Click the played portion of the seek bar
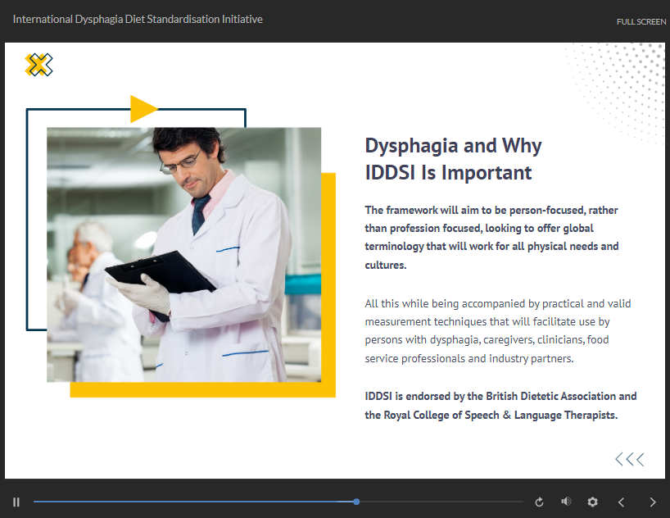Viewport: 670px width, 518px height. click(188, 502)
